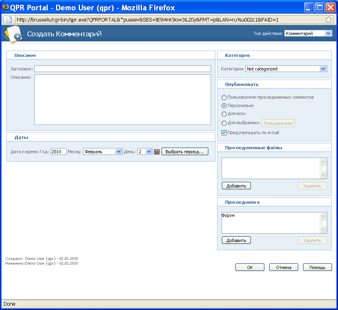Screen dimensions: 338x310
Task: Click the page icon beside the URL
Action: click(9, 19)
